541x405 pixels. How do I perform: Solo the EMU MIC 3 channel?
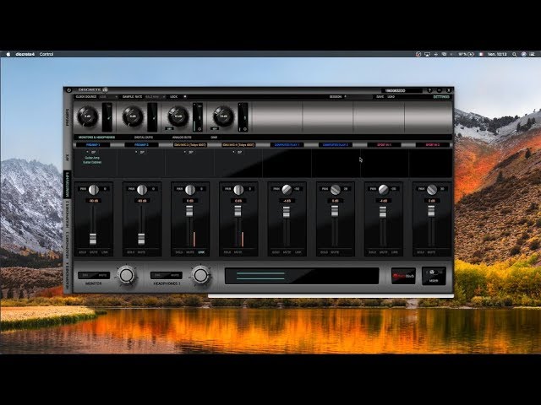178,252
